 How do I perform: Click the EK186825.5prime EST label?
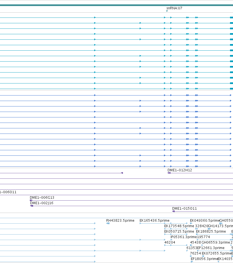(x=211, y=232)
